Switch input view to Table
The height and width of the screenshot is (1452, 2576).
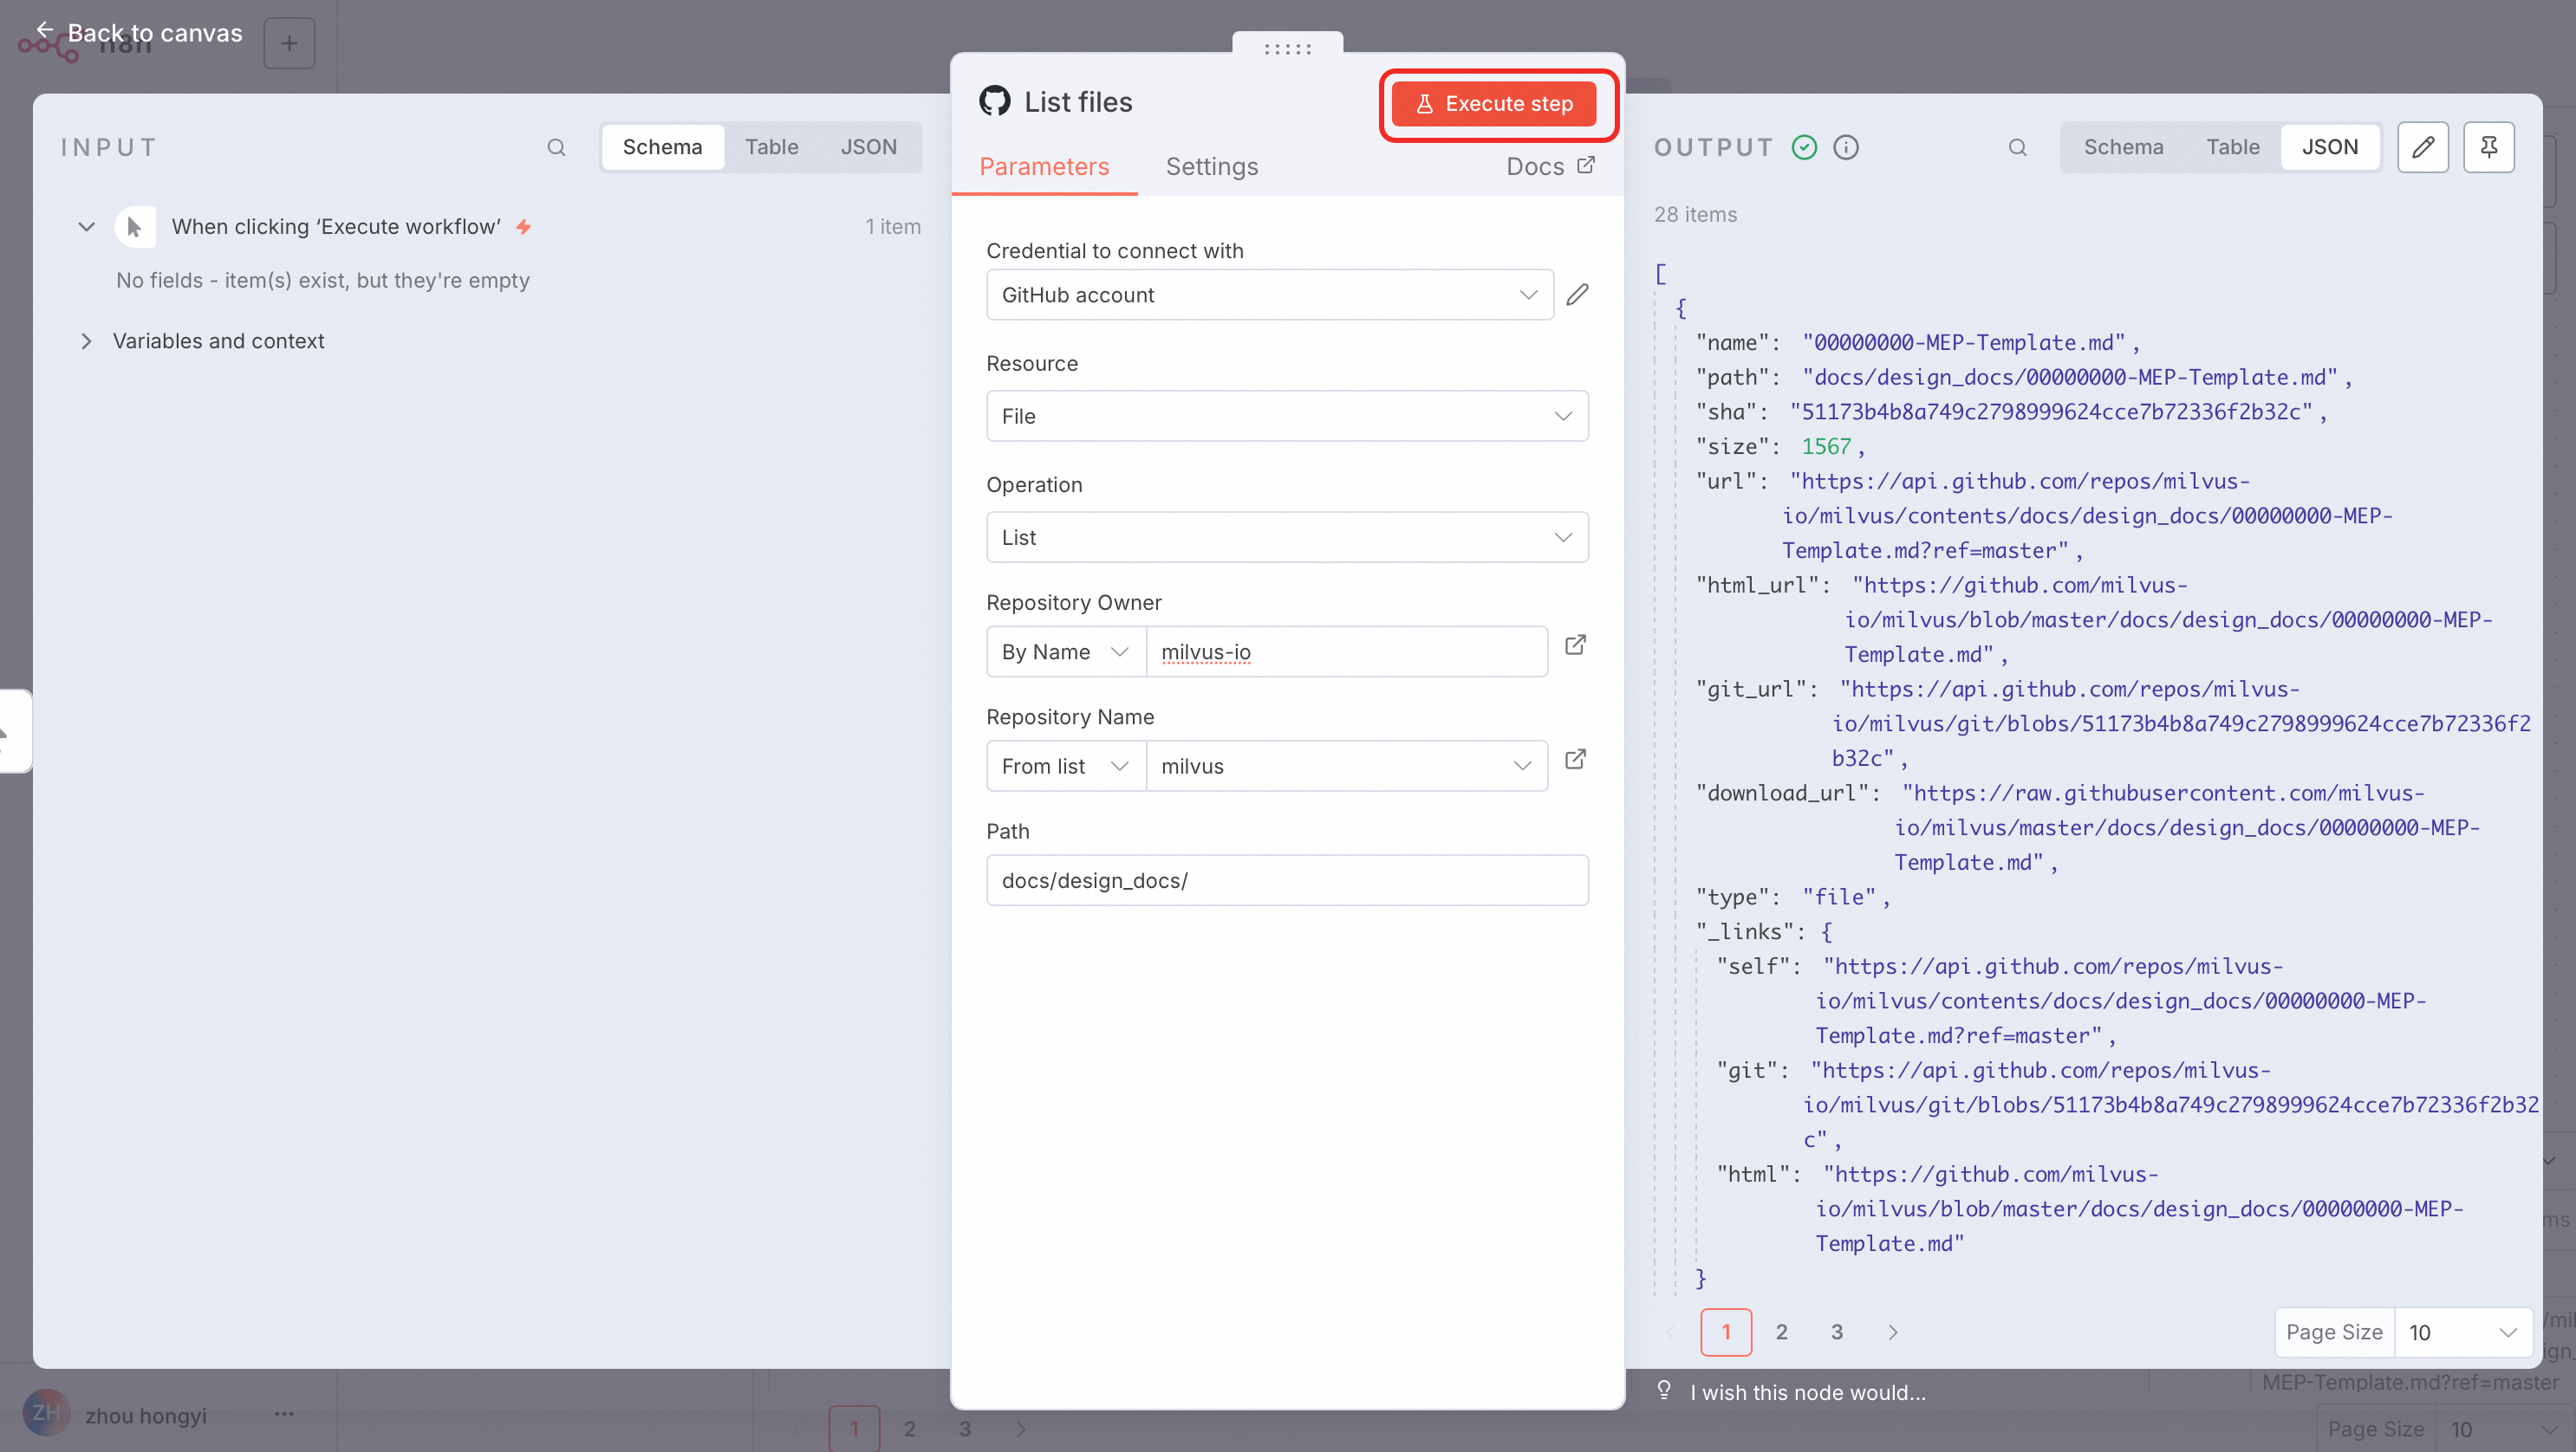(771, 147)
